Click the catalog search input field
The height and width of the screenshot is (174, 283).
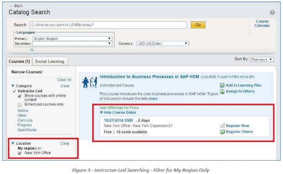coord(108,25)
